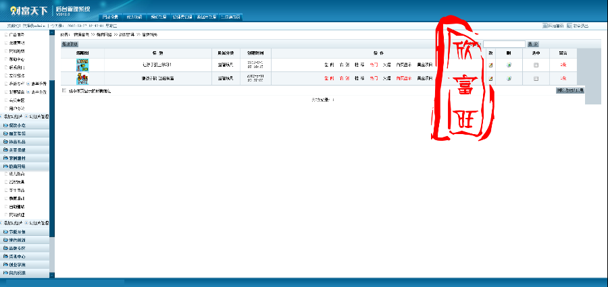Click the folder icon beside 美容保健
Viewport: 608px width, 287px height.
pyautogui.click(x=5, y=150)
